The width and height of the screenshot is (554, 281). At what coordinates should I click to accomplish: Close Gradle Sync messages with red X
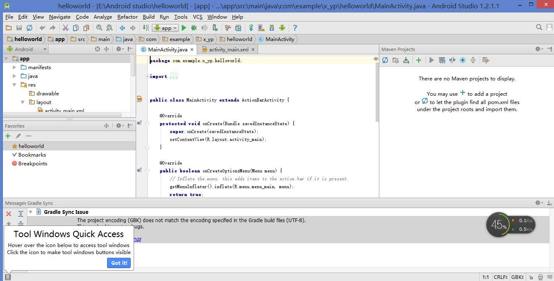(9, 214)
